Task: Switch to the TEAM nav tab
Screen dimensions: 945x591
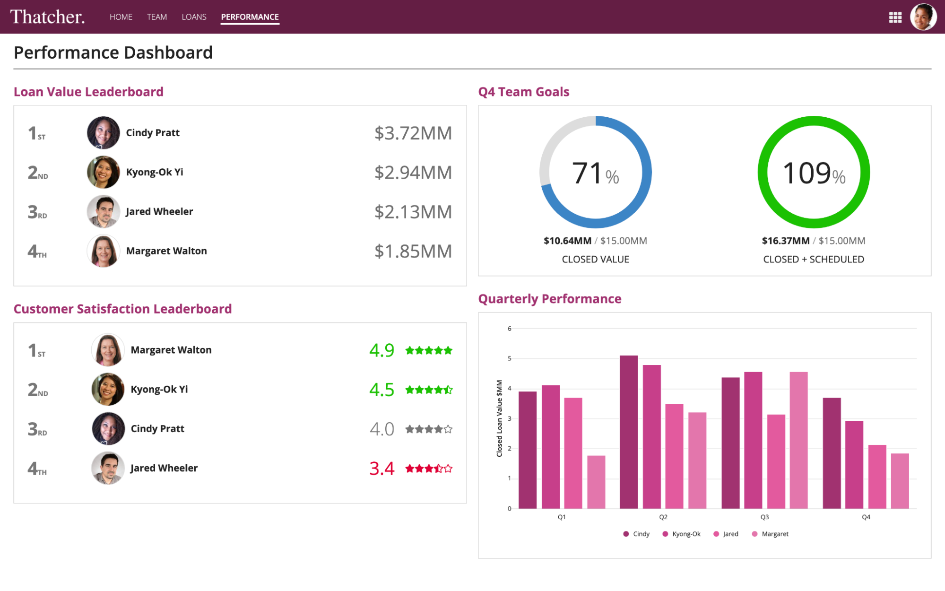Action: click(157, 17)
